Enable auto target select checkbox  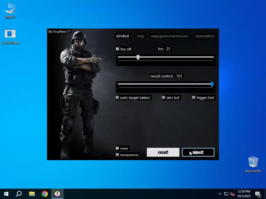coord(117,97)
